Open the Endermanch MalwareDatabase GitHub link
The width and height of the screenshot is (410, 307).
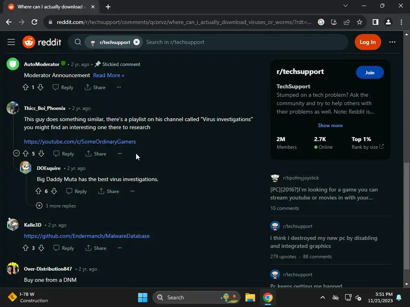[x=86, y=236]
